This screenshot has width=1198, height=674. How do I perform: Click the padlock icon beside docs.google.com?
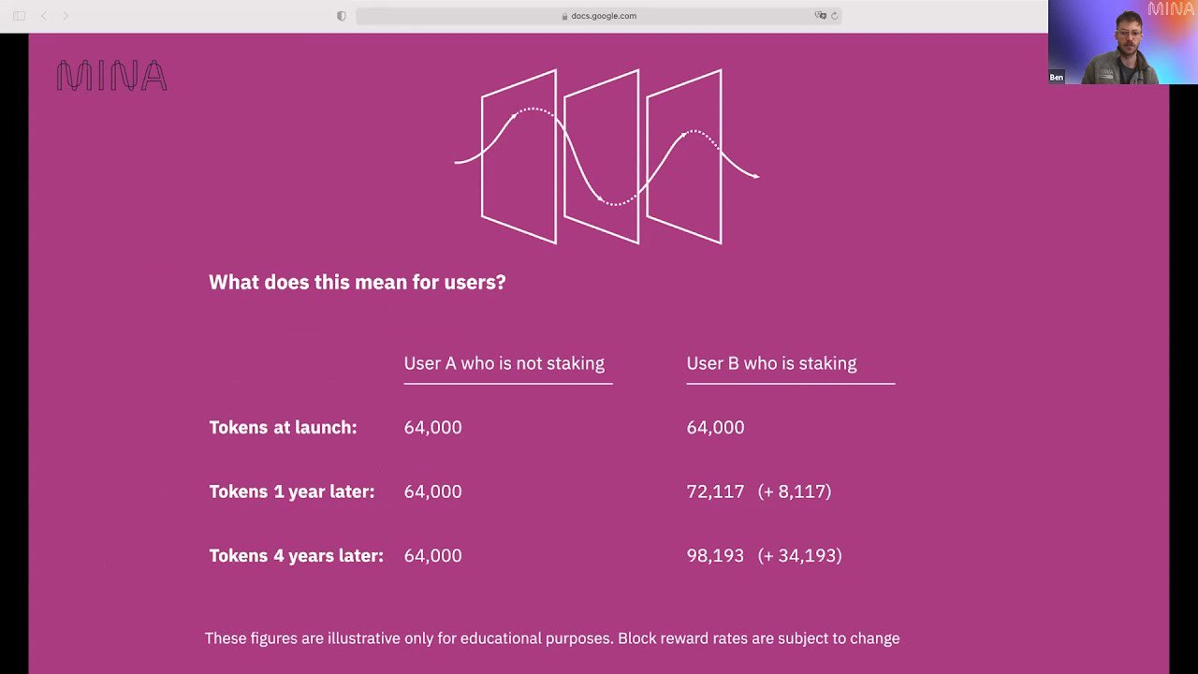point(564,16)
